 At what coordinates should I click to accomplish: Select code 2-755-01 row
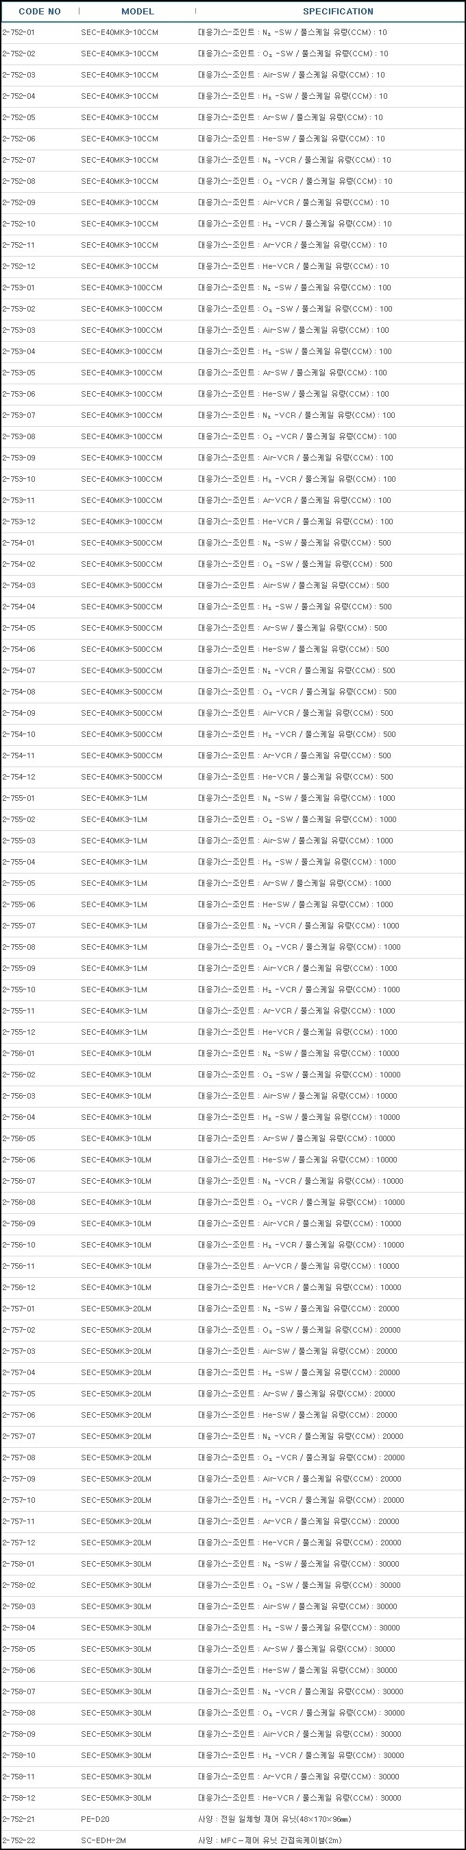tap(233, 798)
